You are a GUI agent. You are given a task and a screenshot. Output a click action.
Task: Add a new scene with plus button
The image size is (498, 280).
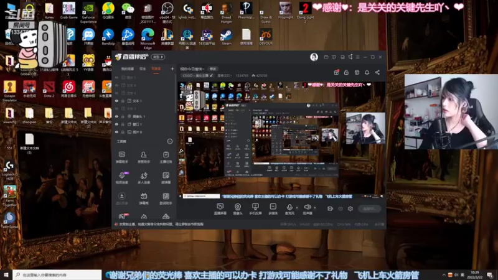172,68
